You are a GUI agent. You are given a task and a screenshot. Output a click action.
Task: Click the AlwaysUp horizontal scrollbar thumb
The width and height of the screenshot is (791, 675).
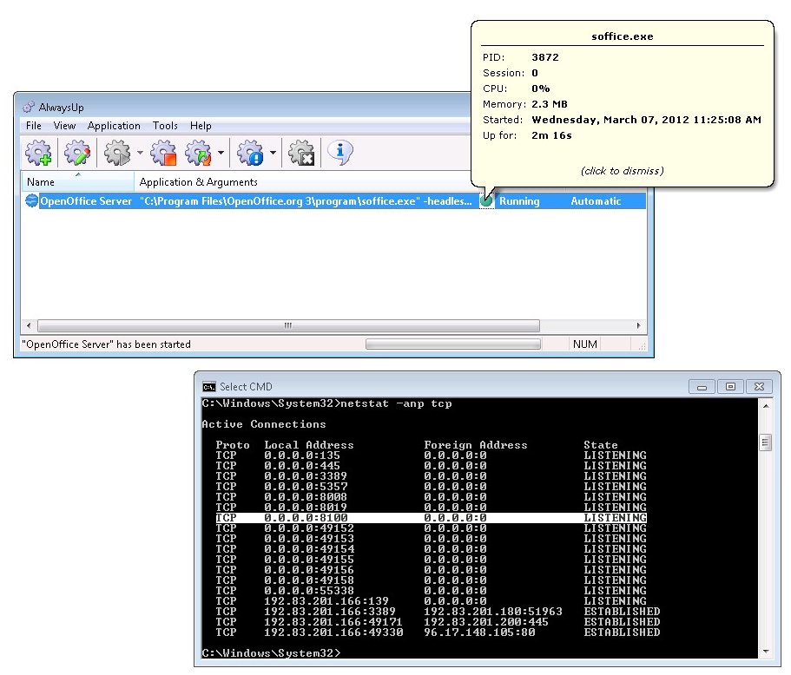click(288, 325)
